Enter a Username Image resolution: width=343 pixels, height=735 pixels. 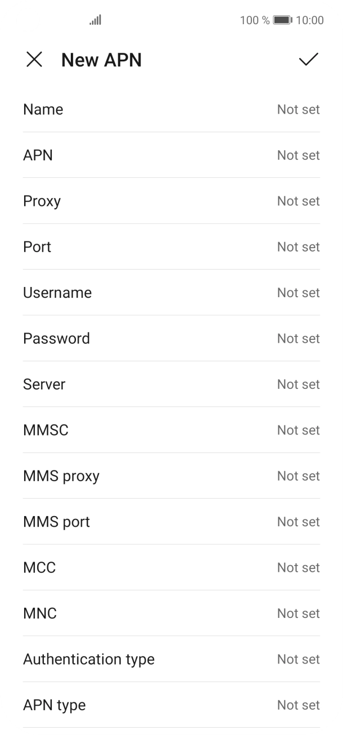[x=171, y=293]
